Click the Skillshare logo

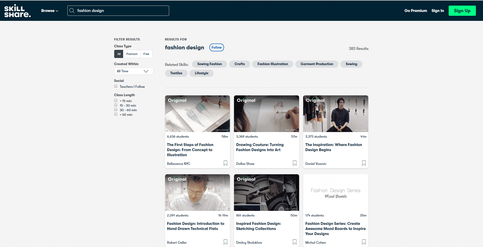click(17, 11)
